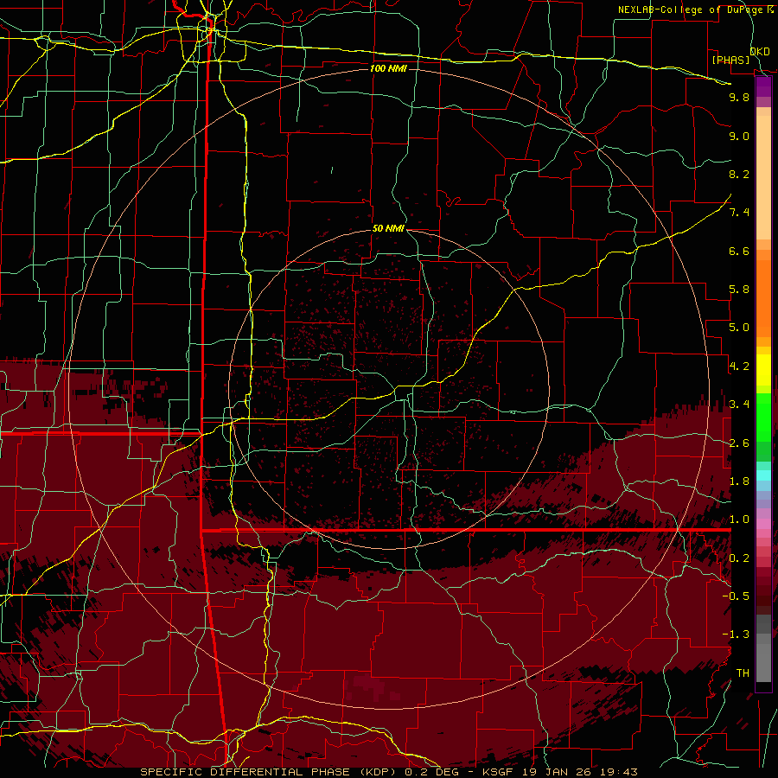Click the 4.2 scale value

[739, 367]
